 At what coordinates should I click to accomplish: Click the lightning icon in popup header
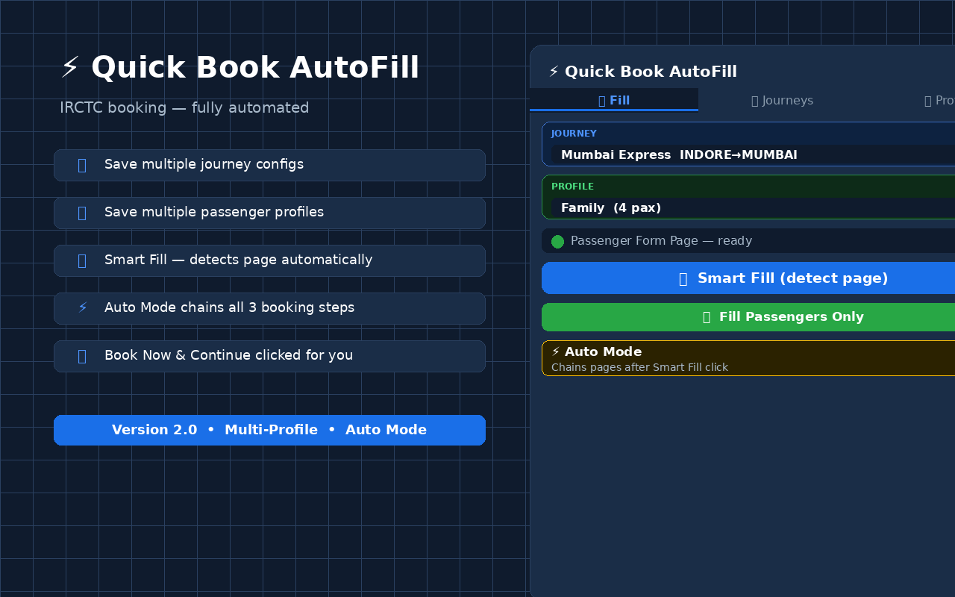click(554, 72)
